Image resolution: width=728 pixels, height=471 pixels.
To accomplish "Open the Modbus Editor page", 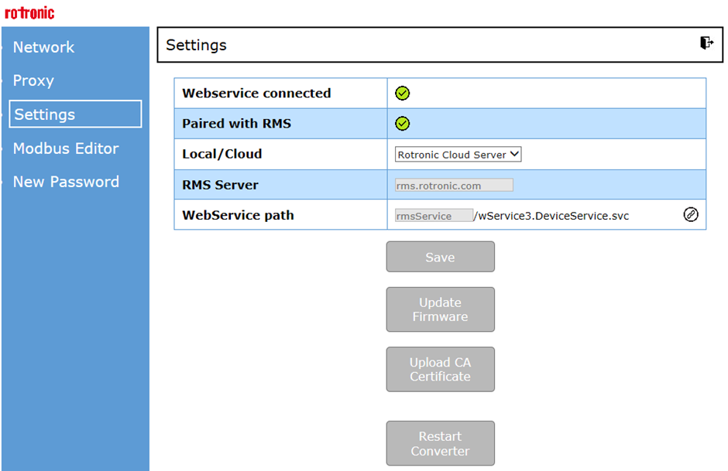I will pyautogui.click(x=66, y=148).
